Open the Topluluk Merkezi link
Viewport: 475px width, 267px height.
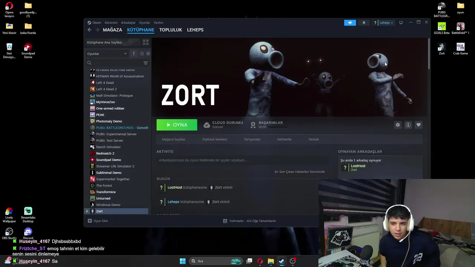coord(214,139)
